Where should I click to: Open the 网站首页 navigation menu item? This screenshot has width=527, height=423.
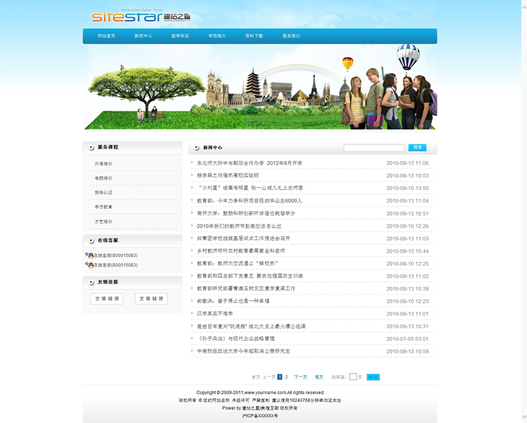coord(106,36)
